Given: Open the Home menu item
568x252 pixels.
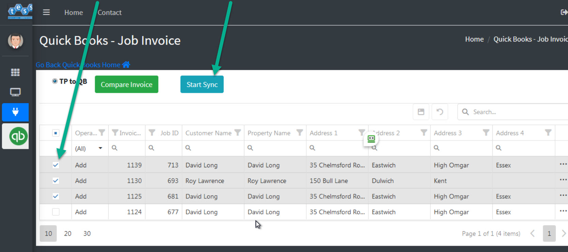Looking at the screenshot, I should [74, 13].
